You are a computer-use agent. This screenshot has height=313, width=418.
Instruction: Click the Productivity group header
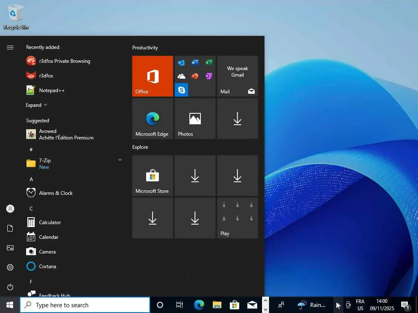click(145, 48)
